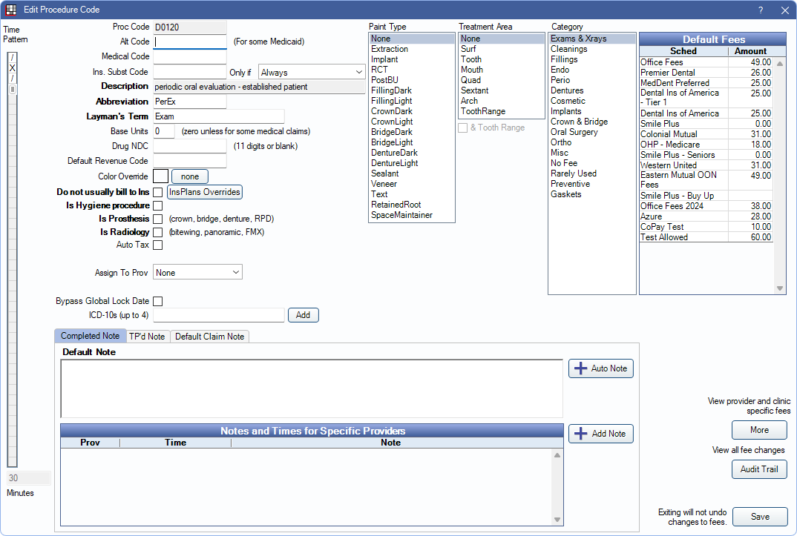
Task: Tick the Bypass Global Lock Date checkbox
Action: [157, 301]
